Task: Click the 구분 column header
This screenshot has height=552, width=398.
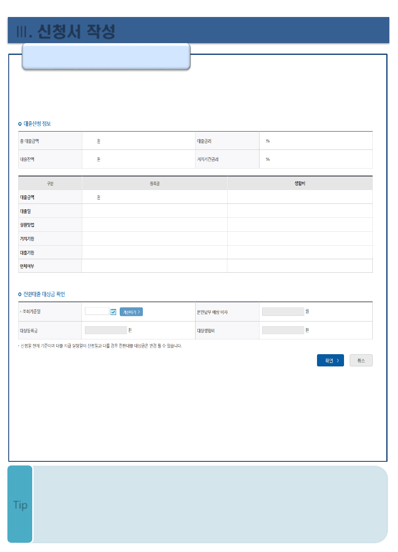Action: point(50,183)
